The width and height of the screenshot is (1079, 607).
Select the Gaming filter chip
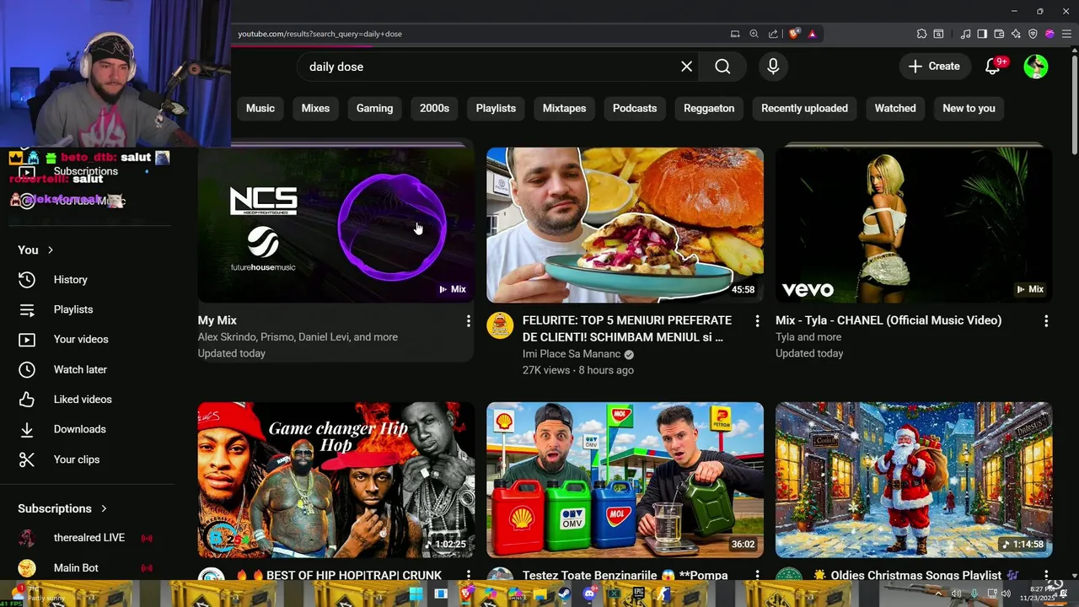pos(374,108)
